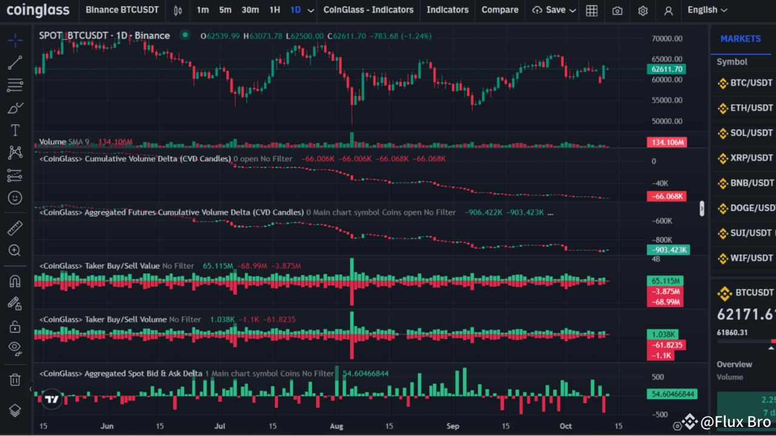
Task: Select BTC/USDT in the markets list
Action: [x=744, y=83]
